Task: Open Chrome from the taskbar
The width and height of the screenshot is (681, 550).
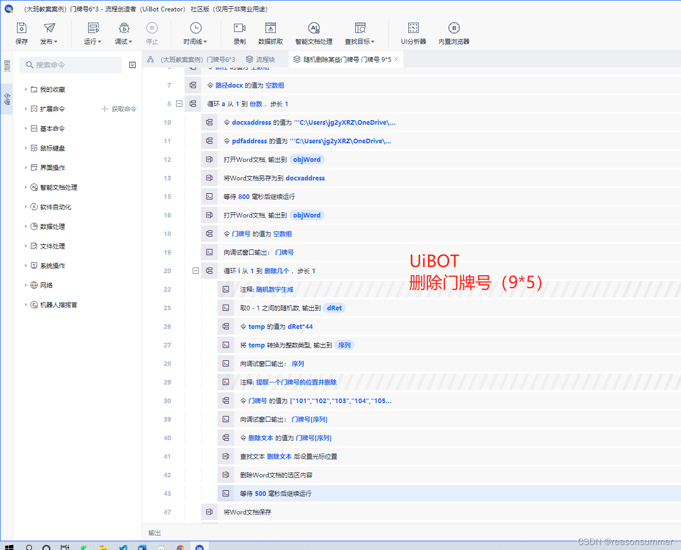Action: coord(180,548)
